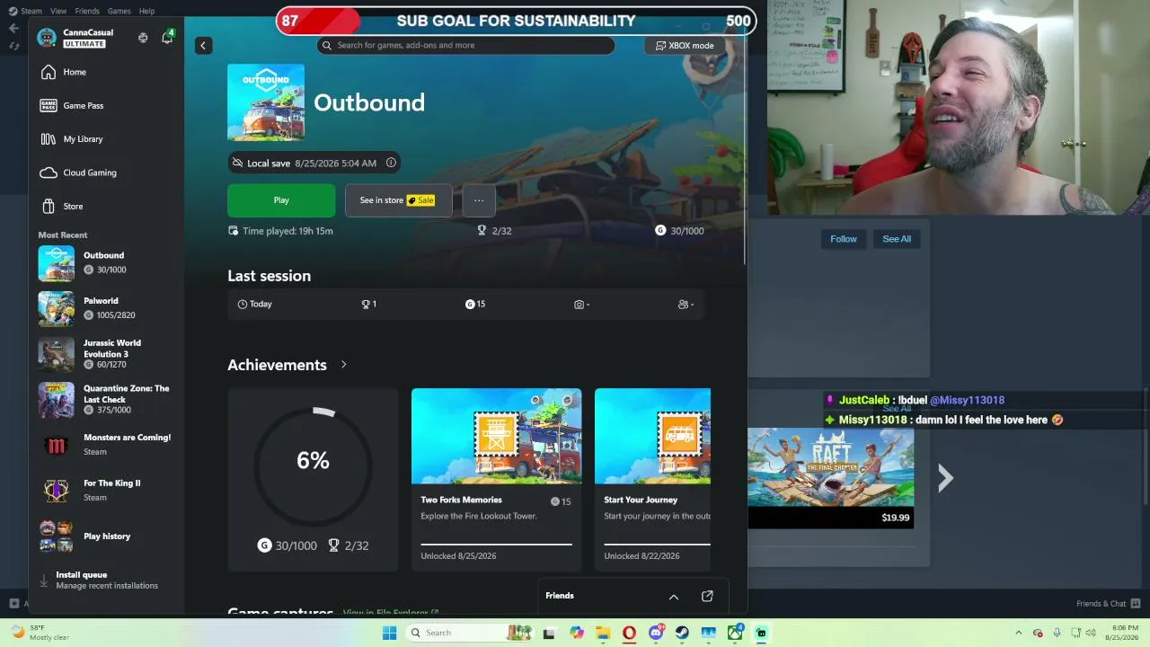
Task: Open the CannaCasual profile avatar
Action: coord(47,38)
